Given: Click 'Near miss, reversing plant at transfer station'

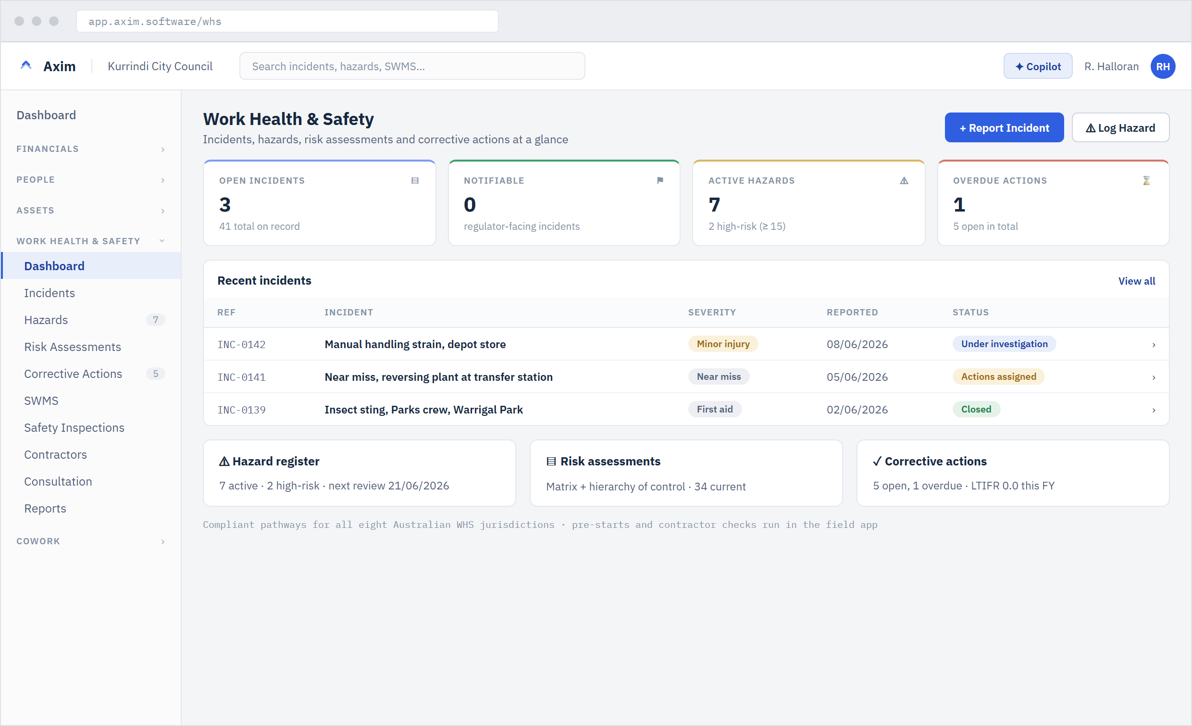Looking at the screenshot, I should (x=438, y=377).
